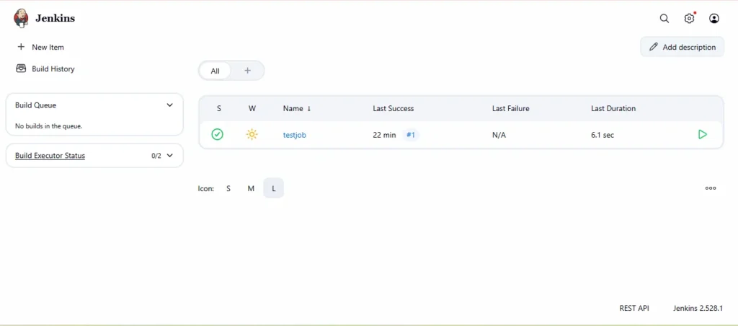Viewport: 738px width, 326px height.
Task: Open Manage Jenkins gear icon
Action: tap(690, 19)
